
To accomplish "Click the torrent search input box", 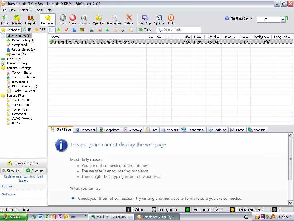I will [268, 20].
